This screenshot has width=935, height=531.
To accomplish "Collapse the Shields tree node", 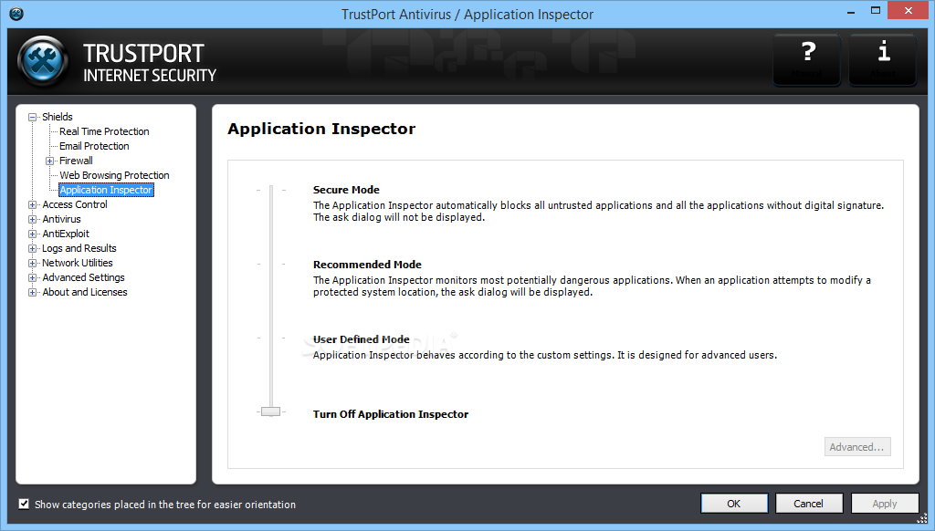I will pos(33,118).
